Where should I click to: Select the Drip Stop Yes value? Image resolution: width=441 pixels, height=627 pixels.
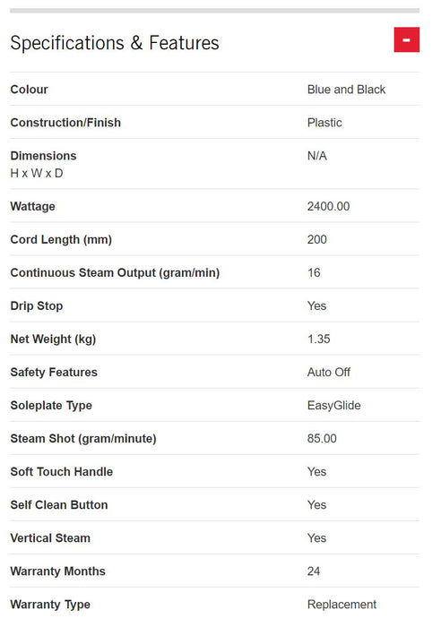(316, 305)
